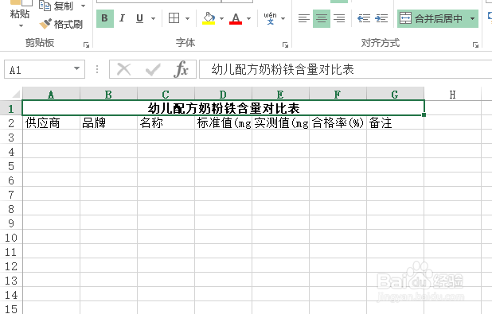Open underline style dropdown arrow
Image resolution: width=492 pixels, height=314 pixels.
[154, 18]
